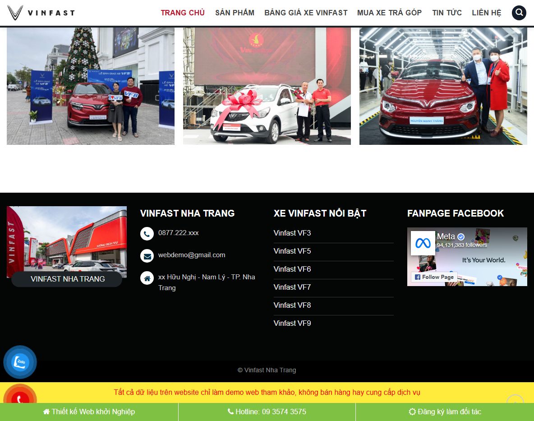
Task: Click the email webdemo@gmail.com
Action: (x=192, y=255)
